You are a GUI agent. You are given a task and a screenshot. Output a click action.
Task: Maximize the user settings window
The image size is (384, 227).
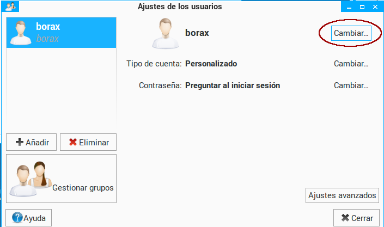pyautogui.click(x=362, y=7)
